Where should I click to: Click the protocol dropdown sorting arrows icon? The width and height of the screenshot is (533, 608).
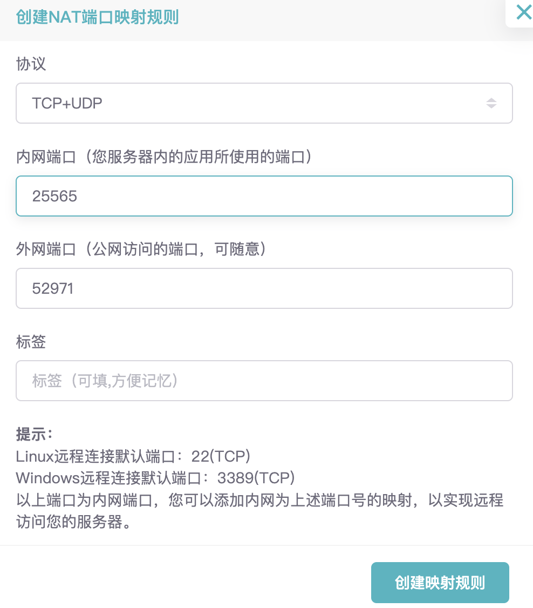pyautogui.click(x=492, y=103)
